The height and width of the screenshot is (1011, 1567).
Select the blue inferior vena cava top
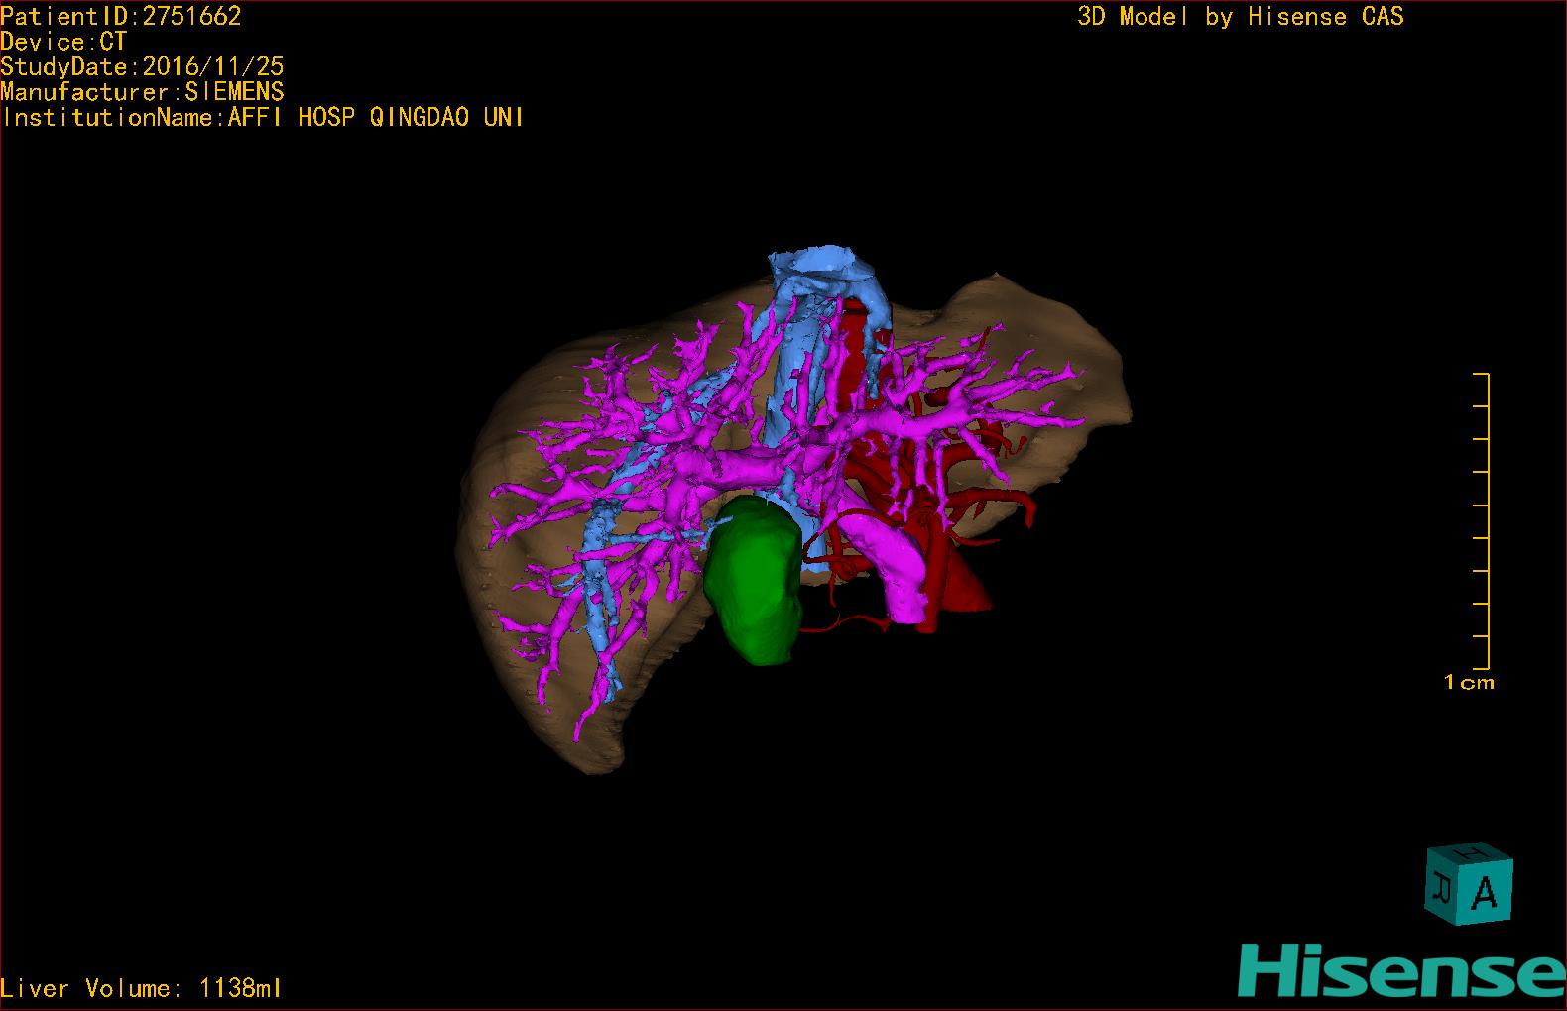click(822, 266)
